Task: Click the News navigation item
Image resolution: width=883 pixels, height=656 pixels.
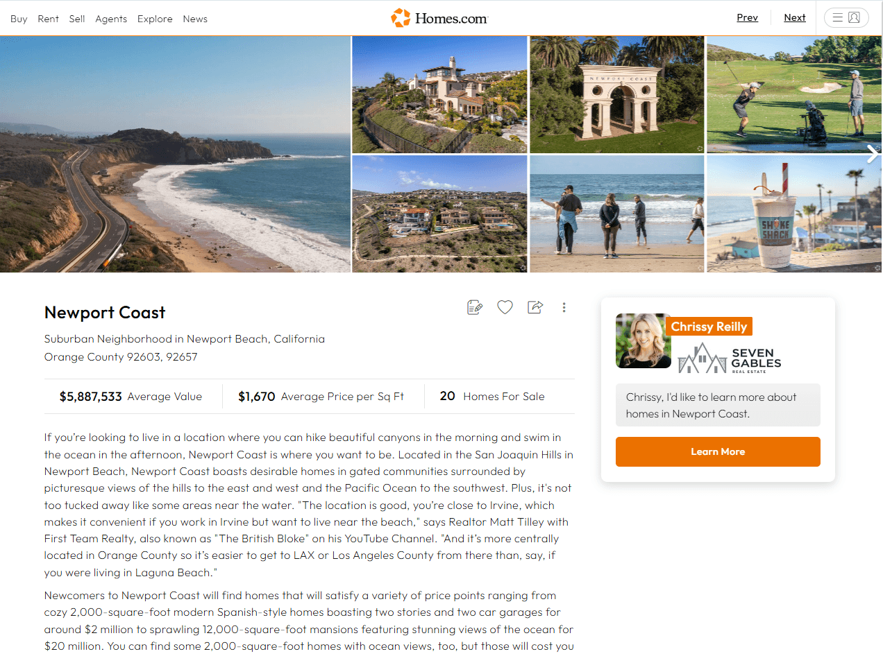Action: coord(195,19)
